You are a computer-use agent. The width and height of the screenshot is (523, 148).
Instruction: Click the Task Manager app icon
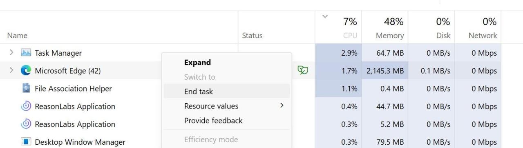[26, 53]
